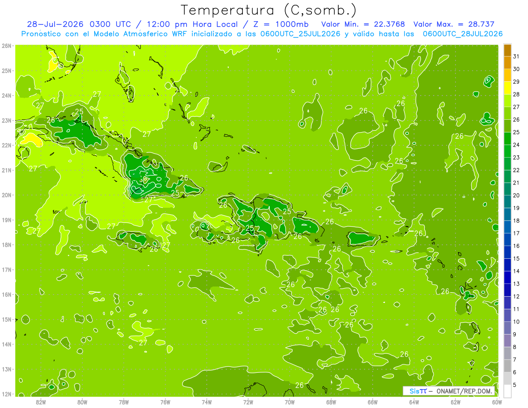Click the "14" label on the color scale

tap(517, 271)
